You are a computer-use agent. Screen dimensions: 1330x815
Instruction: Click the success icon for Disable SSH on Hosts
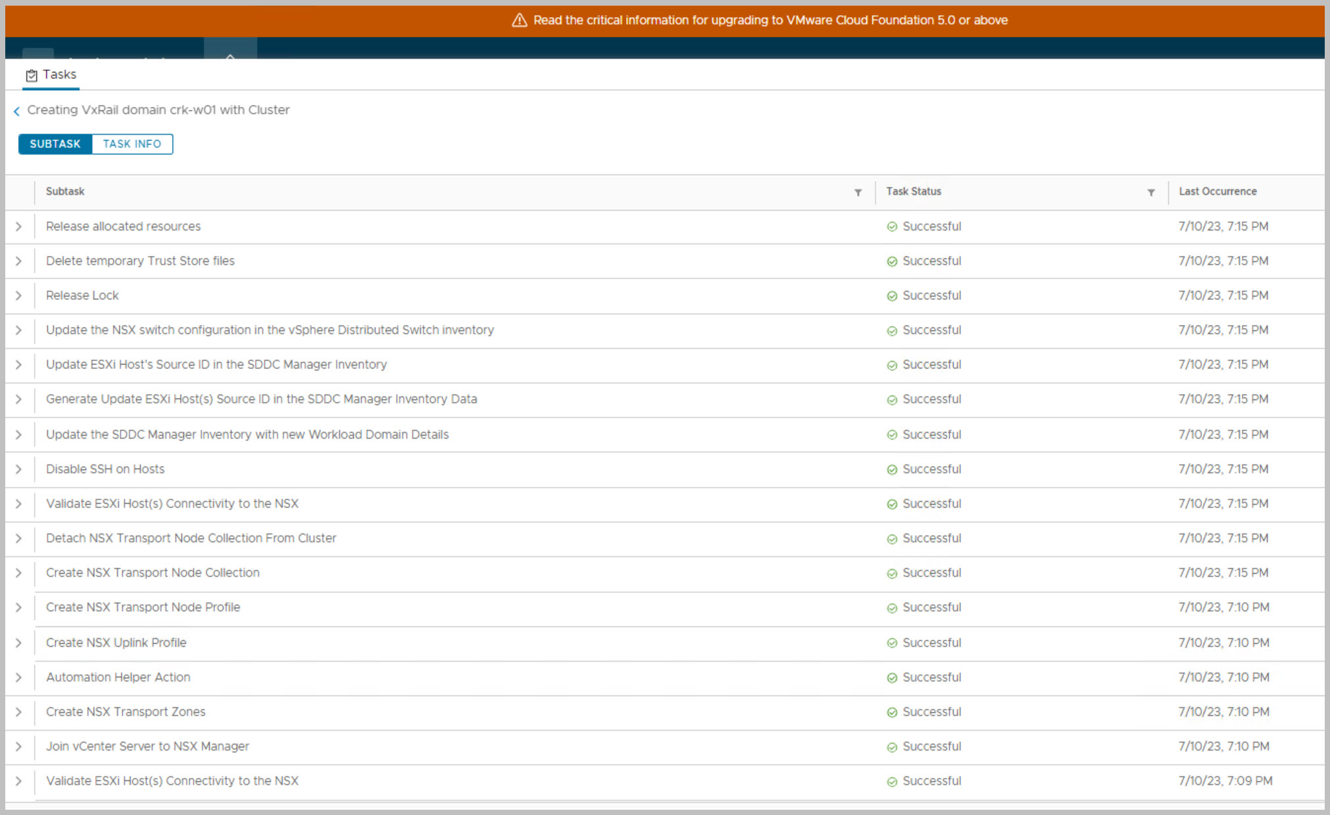891,470
